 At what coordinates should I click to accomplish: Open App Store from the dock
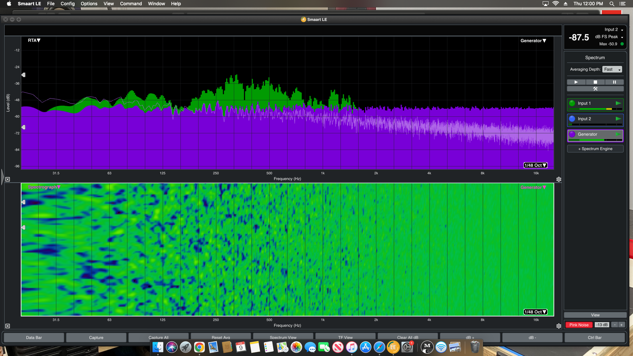coord(366,347)
